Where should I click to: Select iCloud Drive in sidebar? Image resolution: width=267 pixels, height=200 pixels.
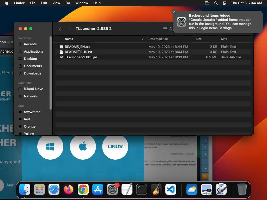coord(33,89)
